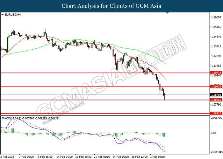Click the 24 Feb 00:00 time label
This screenshot has width=223, height=159.
coord(121,157)
